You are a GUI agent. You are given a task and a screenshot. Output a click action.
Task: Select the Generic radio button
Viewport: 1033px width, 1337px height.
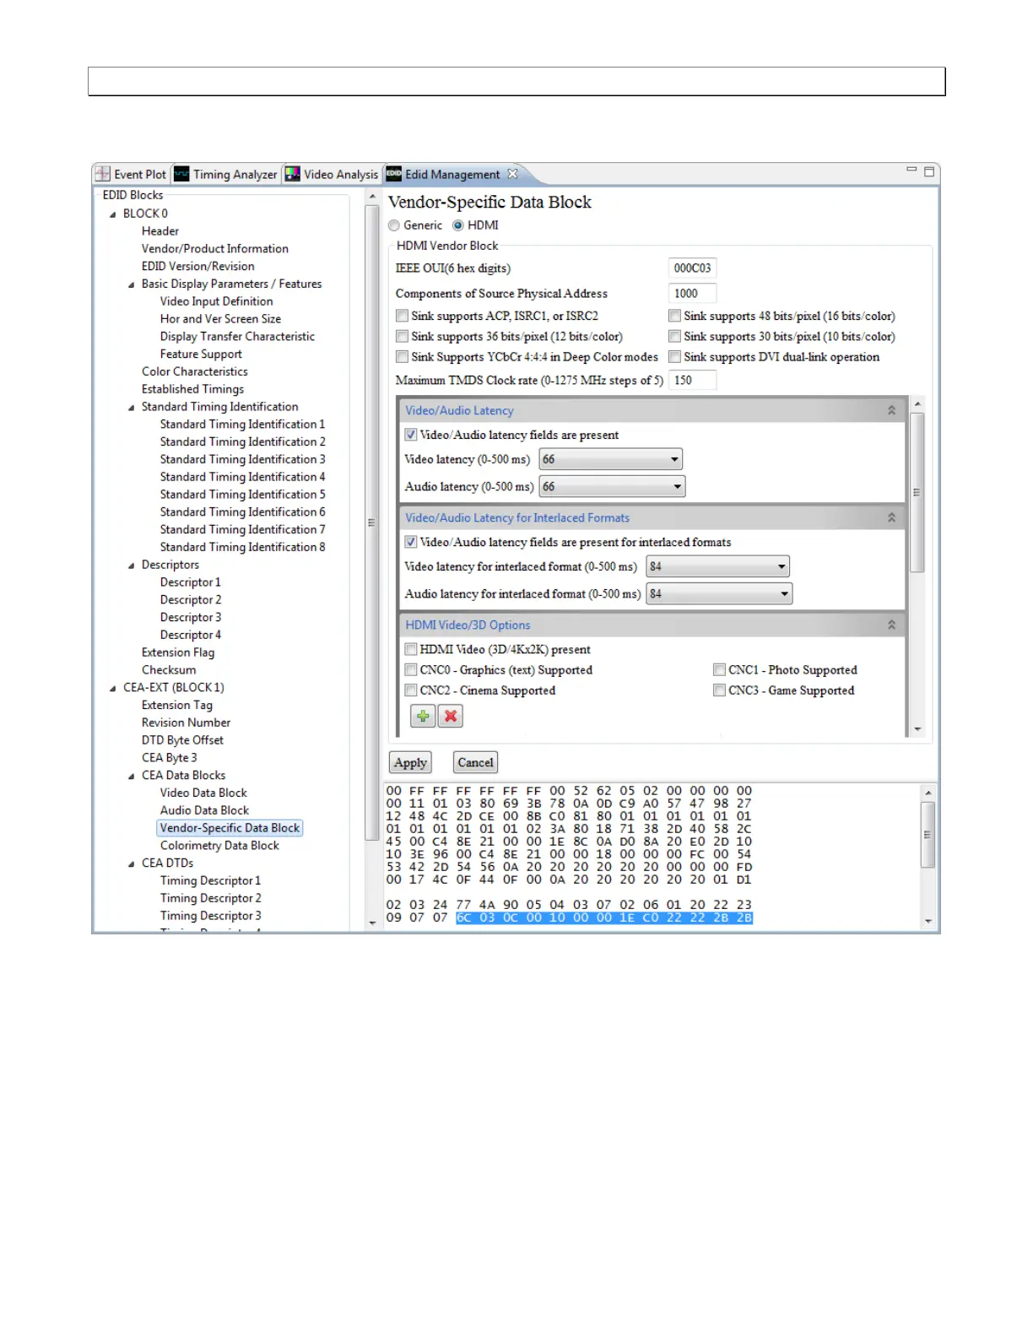[394, 225]
